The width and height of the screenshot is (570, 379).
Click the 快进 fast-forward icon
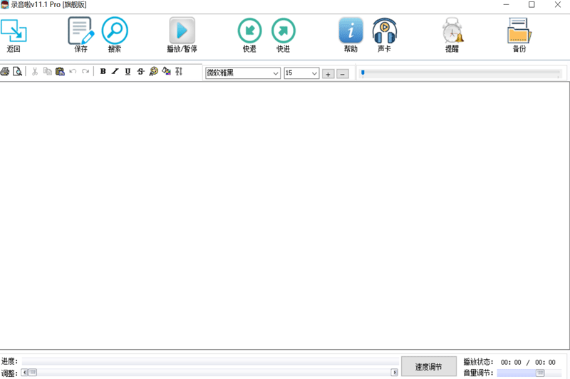pos(284,31)
